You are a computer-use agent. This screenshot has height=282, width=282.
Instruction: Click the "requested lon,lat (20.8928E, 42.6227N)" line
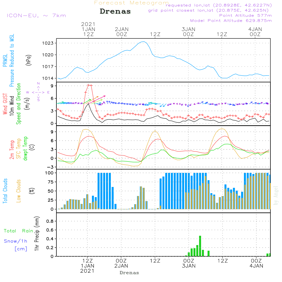219,5
